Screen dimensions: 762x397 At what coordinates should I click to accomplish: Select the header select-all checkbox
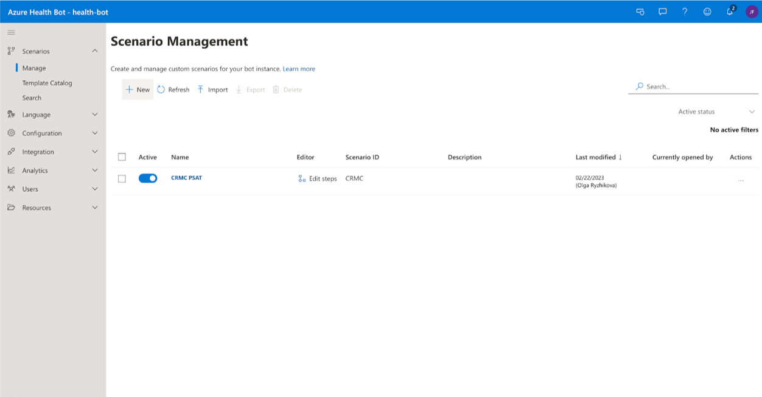click(122, 156)
